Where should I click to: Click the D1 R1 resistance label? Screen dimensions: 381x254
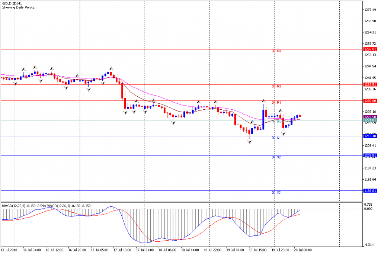click(276, 103)
